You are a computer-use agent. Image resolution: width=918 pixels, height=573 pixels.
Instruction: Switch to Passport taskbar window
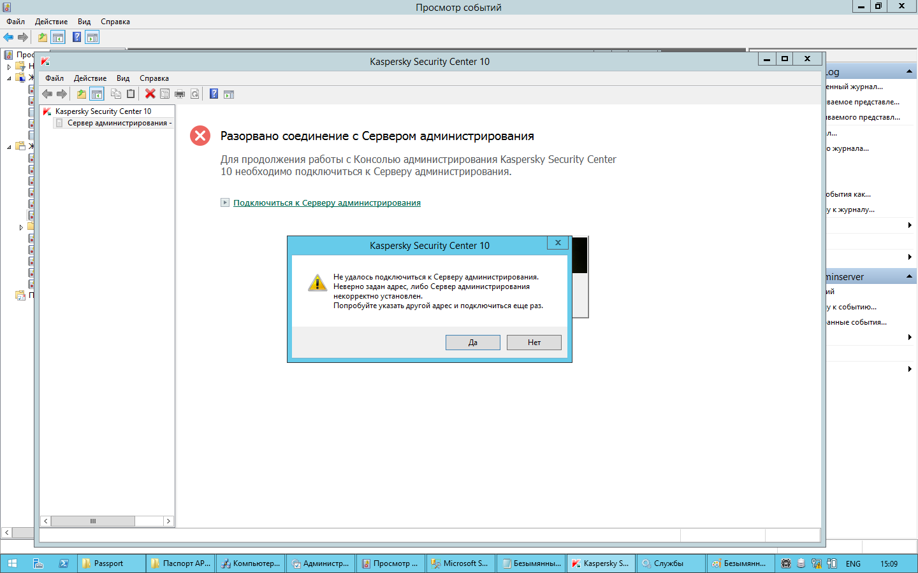[111, 563]
